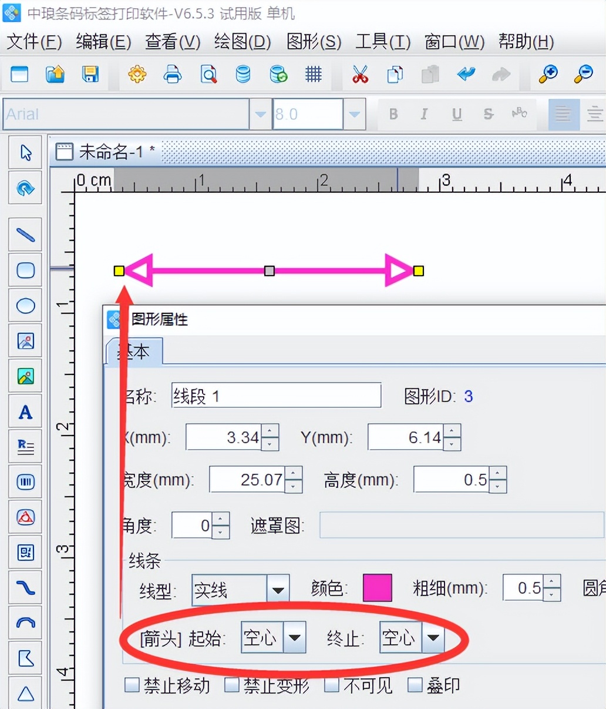606x709 pixels.
Task: Open the 绘图 menu
Action: click(241, 42)
